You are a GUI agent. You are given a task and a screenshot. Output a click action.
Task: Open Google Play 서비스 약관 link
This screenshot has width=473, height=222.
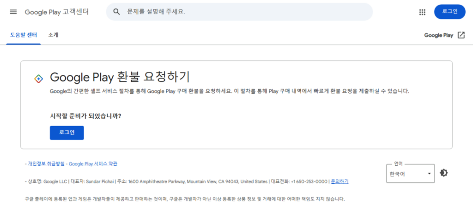pos(93,164)
